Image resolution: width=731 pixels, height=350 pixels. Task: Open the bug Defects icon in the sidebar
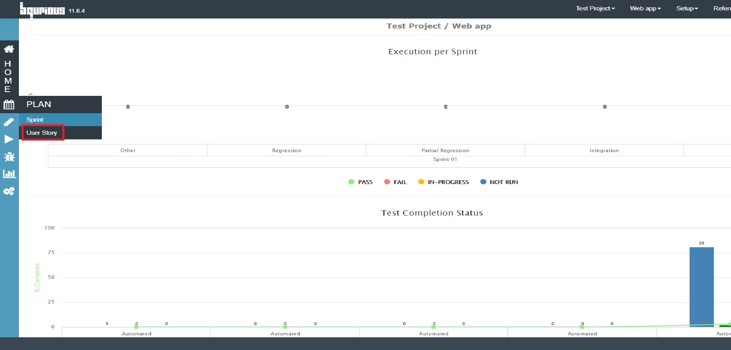pos(9,157)
